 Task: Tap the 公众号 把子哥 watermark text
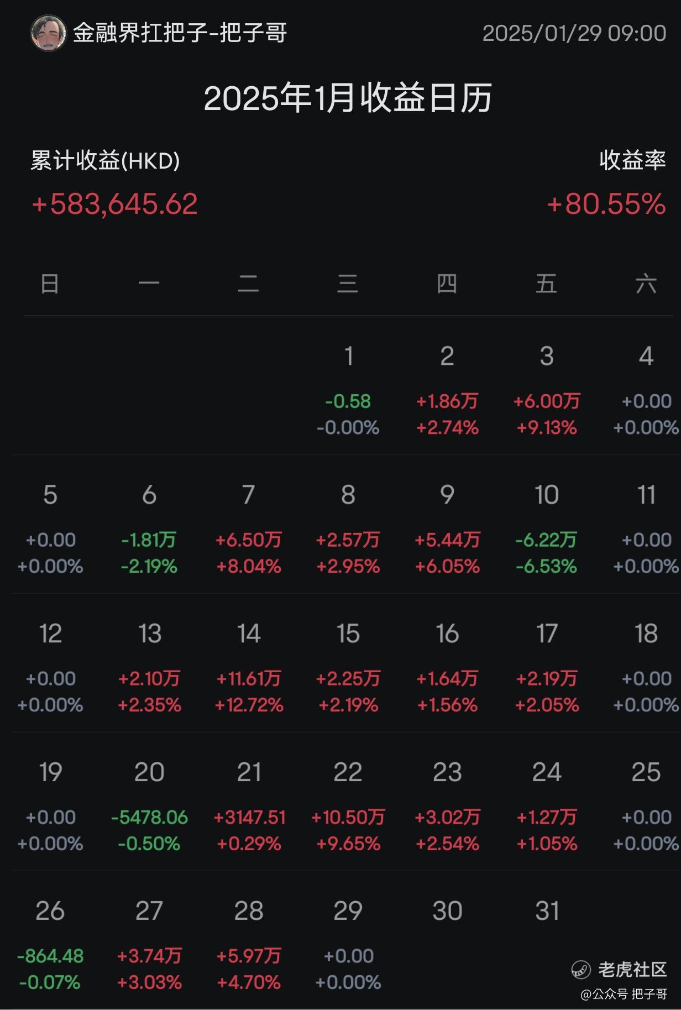pos(624,994)
